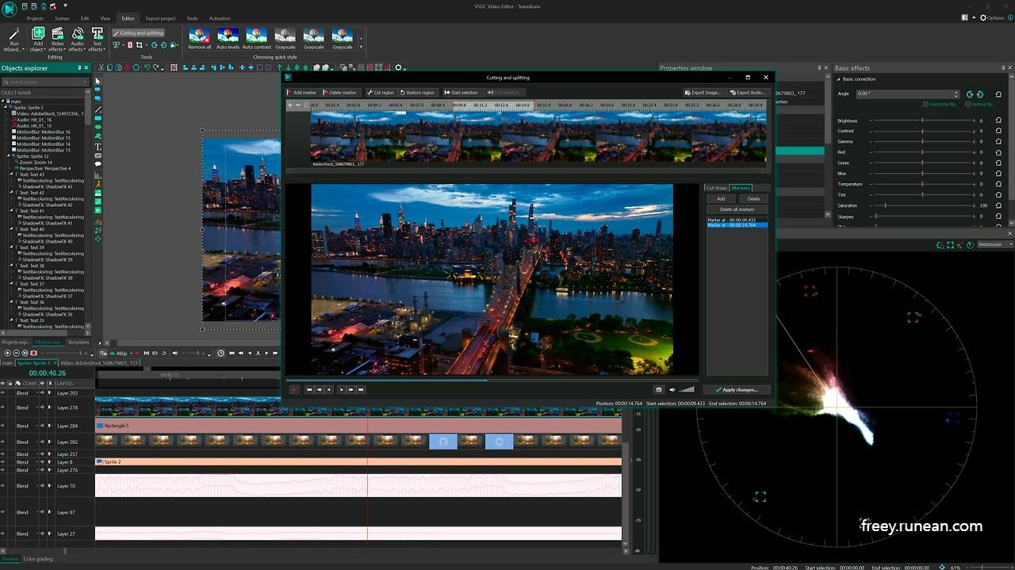Image resolution: width=1015 pixels, height=570 pixels.
Task: Enable the Vertical flip checkbox
Action: point(967,104)
